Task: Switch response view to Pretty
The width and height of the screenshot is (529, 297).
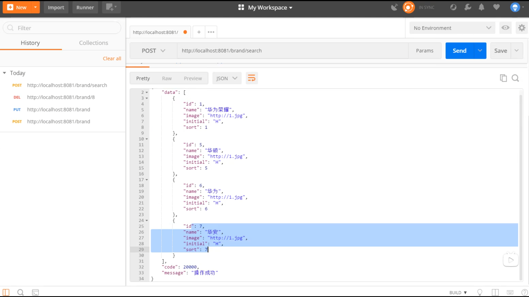Action: (143, 78)
